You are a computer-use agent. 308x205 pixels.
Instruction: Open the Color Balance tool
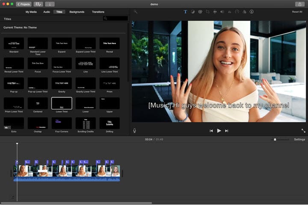point(193,12)
